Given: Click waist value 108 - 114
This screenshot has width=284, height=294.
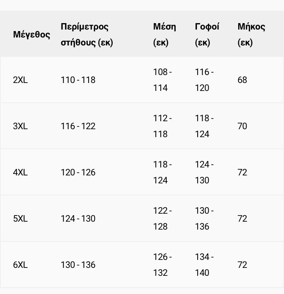Looking at the screenshot, I should tap(162, 80).
